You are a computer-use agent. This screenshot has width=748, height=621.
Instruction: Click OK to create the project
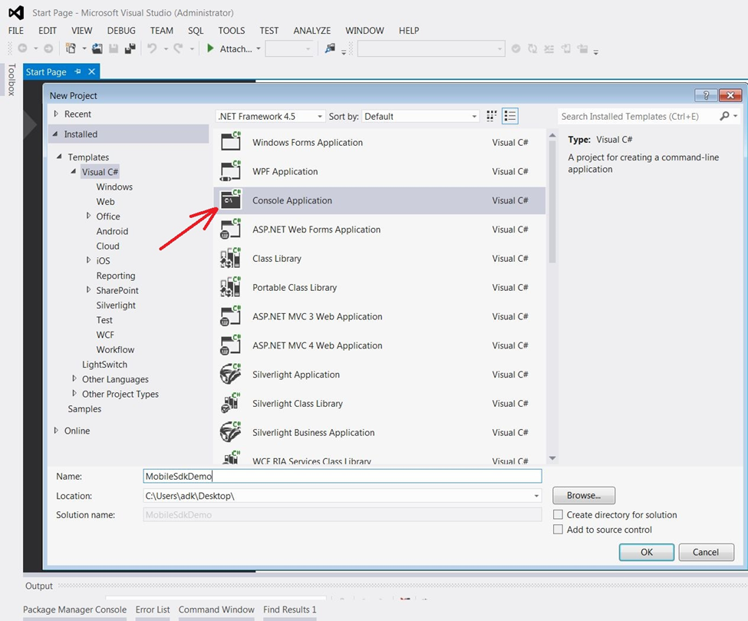click(647, 552)
